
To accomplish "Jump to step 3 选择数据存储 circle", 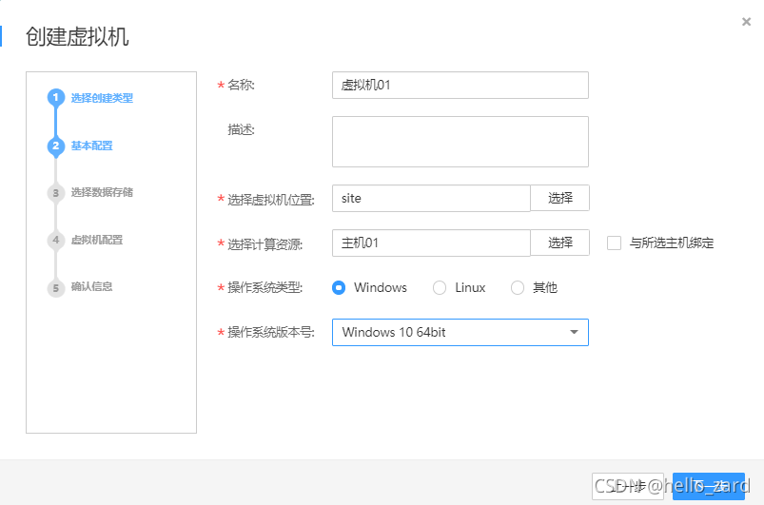I will 56,193.
